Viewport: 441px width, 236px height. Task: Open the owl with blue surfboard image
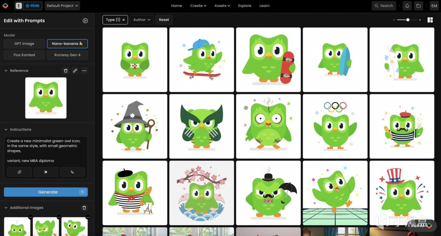pyautogui.click(x=335, y=60)
